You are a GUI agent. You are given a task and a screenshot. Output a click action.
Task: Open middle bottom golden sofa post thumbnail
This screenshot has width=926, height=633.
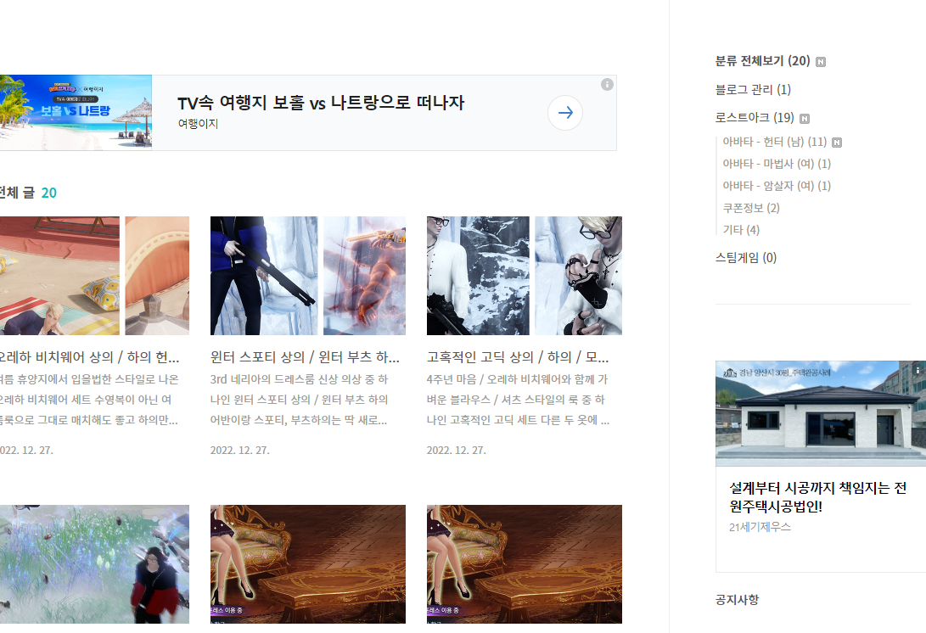point(308,564)
